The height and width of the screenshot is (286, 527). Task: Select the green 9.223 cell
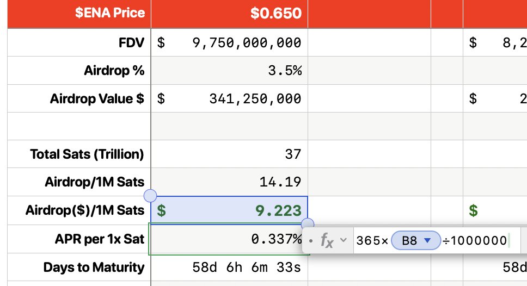point(229,210)
